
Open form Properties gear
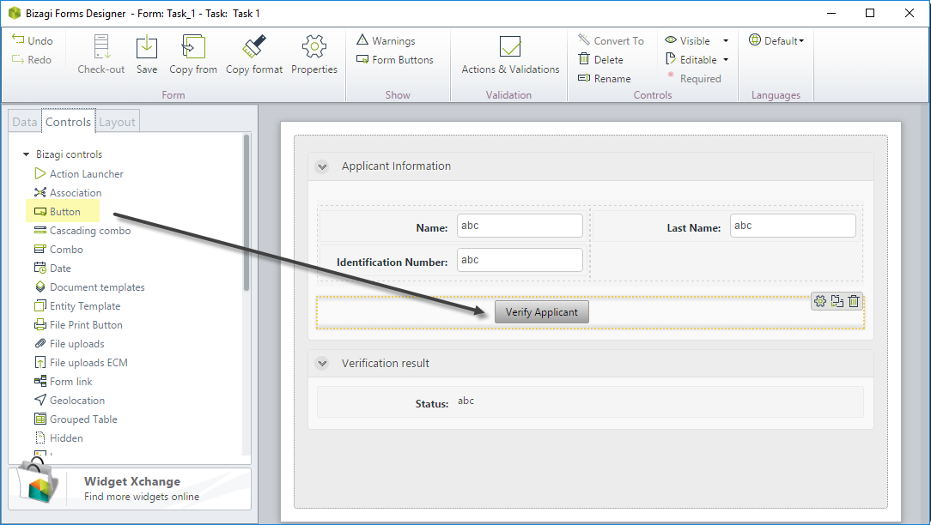pyautogui.click(x=314, y=47)
